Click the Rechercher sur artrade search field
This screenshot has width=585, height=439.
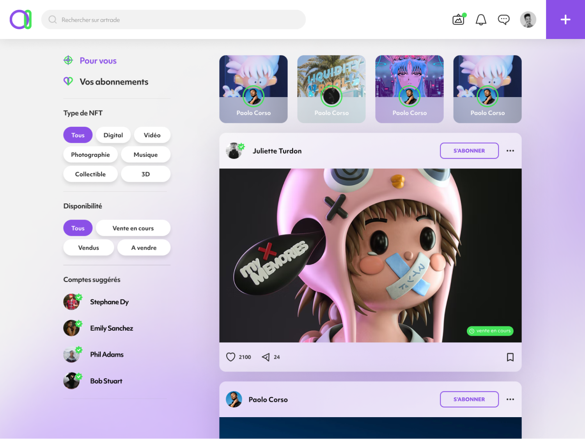pyautogui.click(x=174, y=19)
